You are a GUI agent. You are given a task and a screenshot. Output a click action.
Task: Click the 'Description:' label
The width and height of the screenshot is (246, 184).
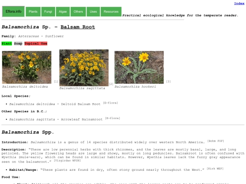pos(14,149)
